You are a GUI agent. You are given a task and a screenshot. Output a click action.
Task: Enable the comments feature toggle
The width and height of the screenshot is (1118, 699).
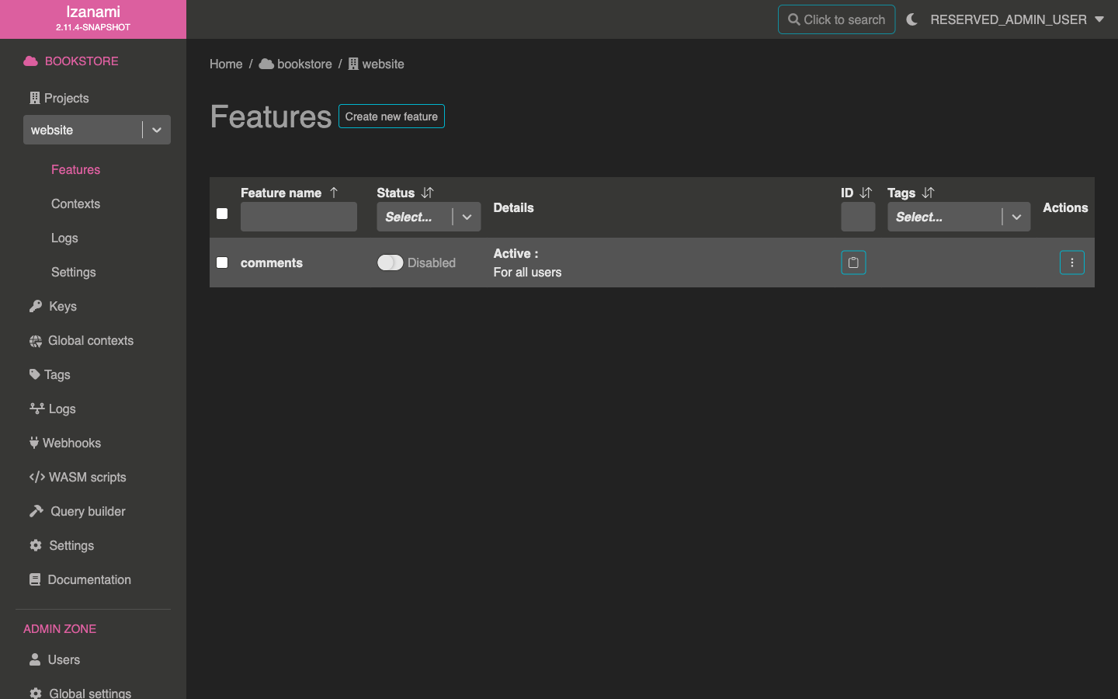390,263
